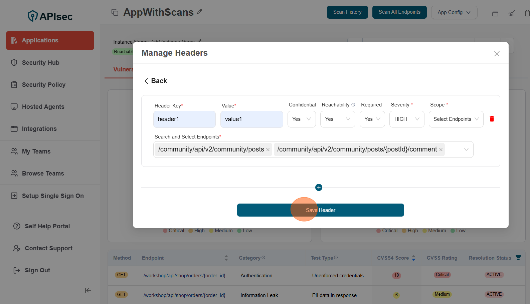Go to Security Hub in sidebar
The height and width of the screenshot is (304, 530).
point(40,63)
